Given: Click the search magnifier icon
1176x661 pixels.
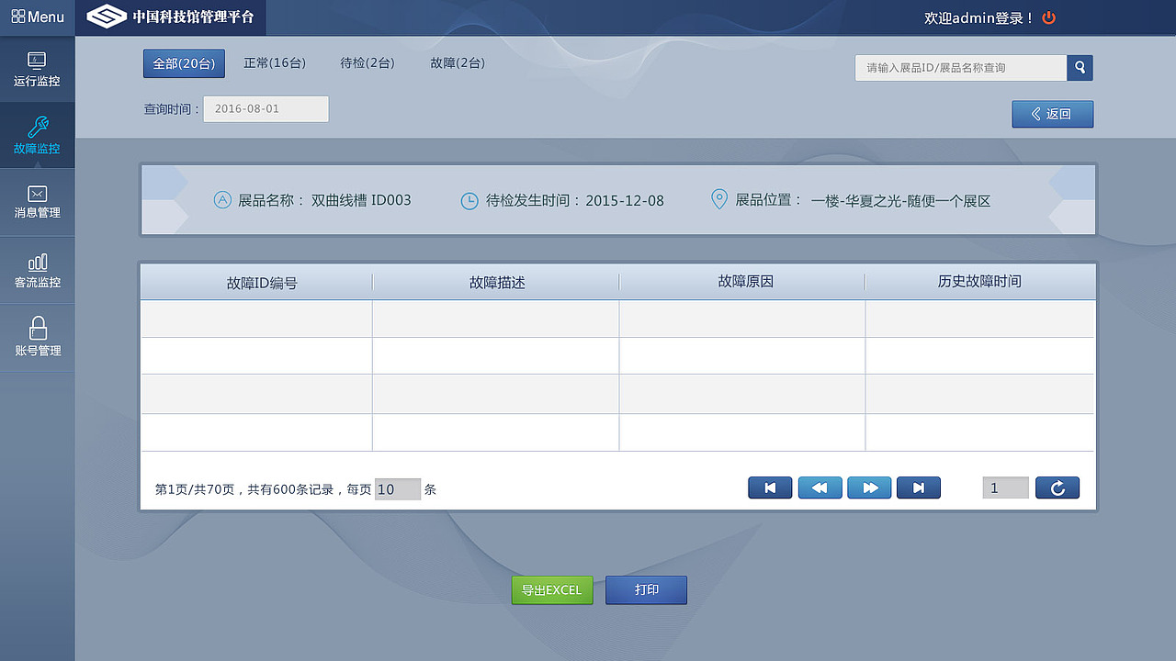Looking at the screenshot, I should [x=1079, y=67].
